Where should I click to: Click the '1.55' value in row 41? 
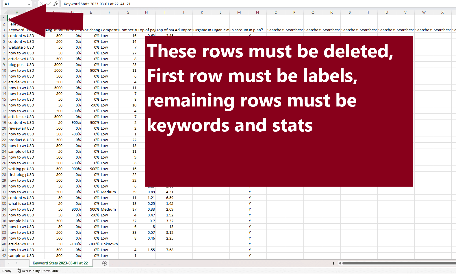point(146,250)
